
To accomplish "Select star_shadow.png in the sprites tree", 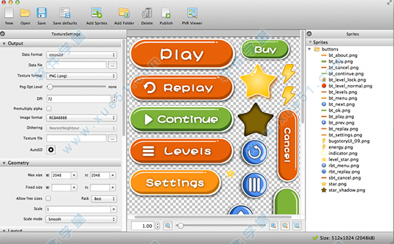I will 347,190.
